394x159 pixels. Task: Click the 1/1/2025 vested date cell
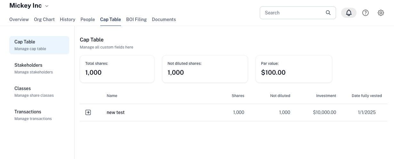click(x=367, y=112)
